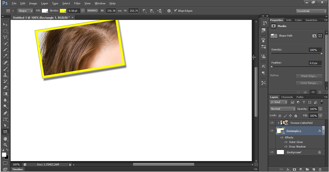The height and width of the screenshot is (172, 329).
Task: Click add layer style fx icon
Action: coord(288,169)
